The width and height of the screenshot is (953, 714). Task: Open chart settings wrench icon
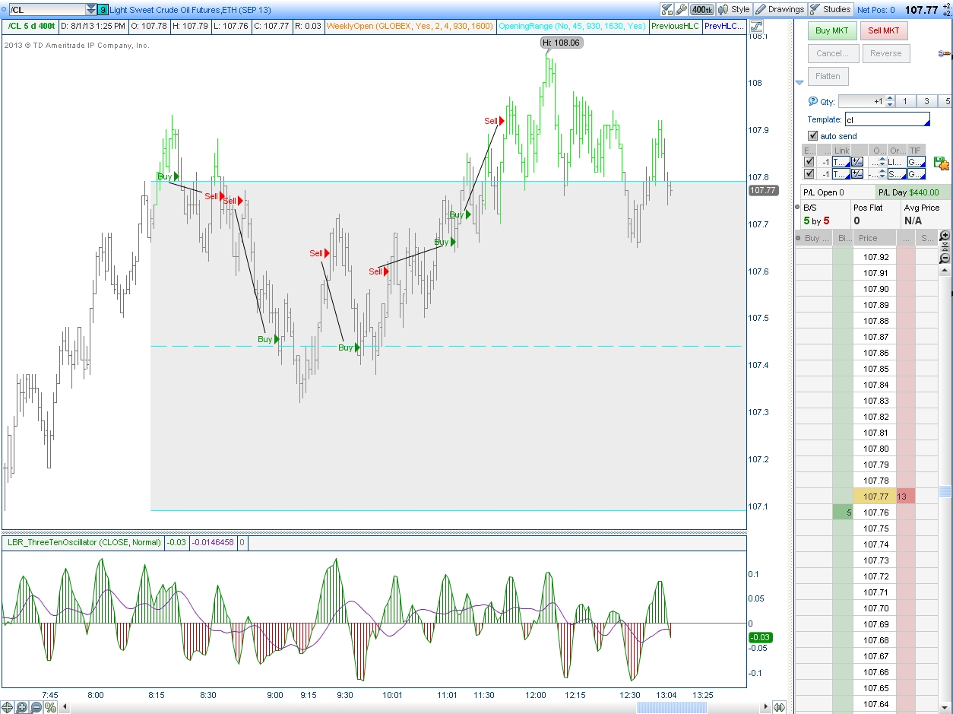pos(681,9)
